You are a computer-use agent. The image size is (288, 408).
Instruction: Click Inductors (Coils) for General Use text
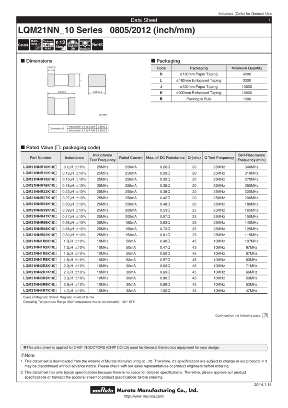tap(245, 13)
